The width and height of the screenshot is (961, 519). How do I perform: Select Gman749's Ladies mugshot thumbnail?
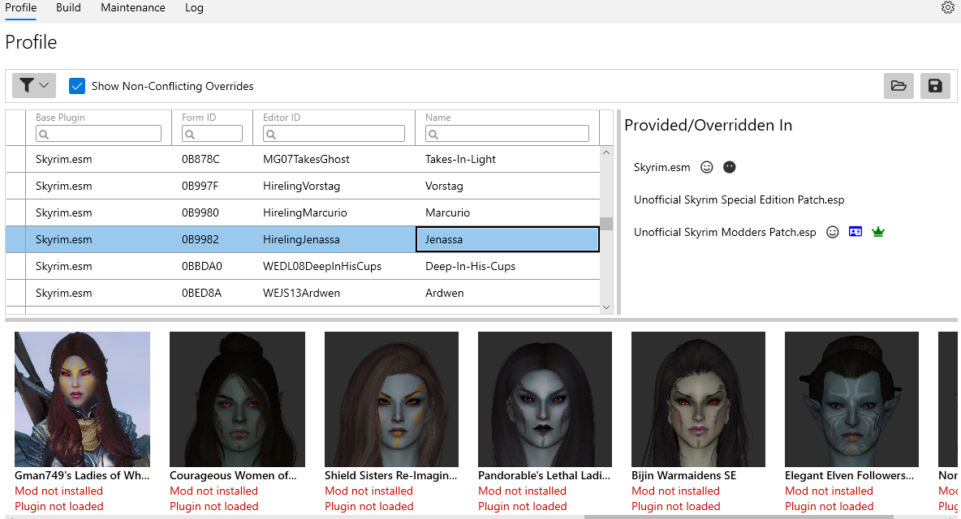click(82, 399)
